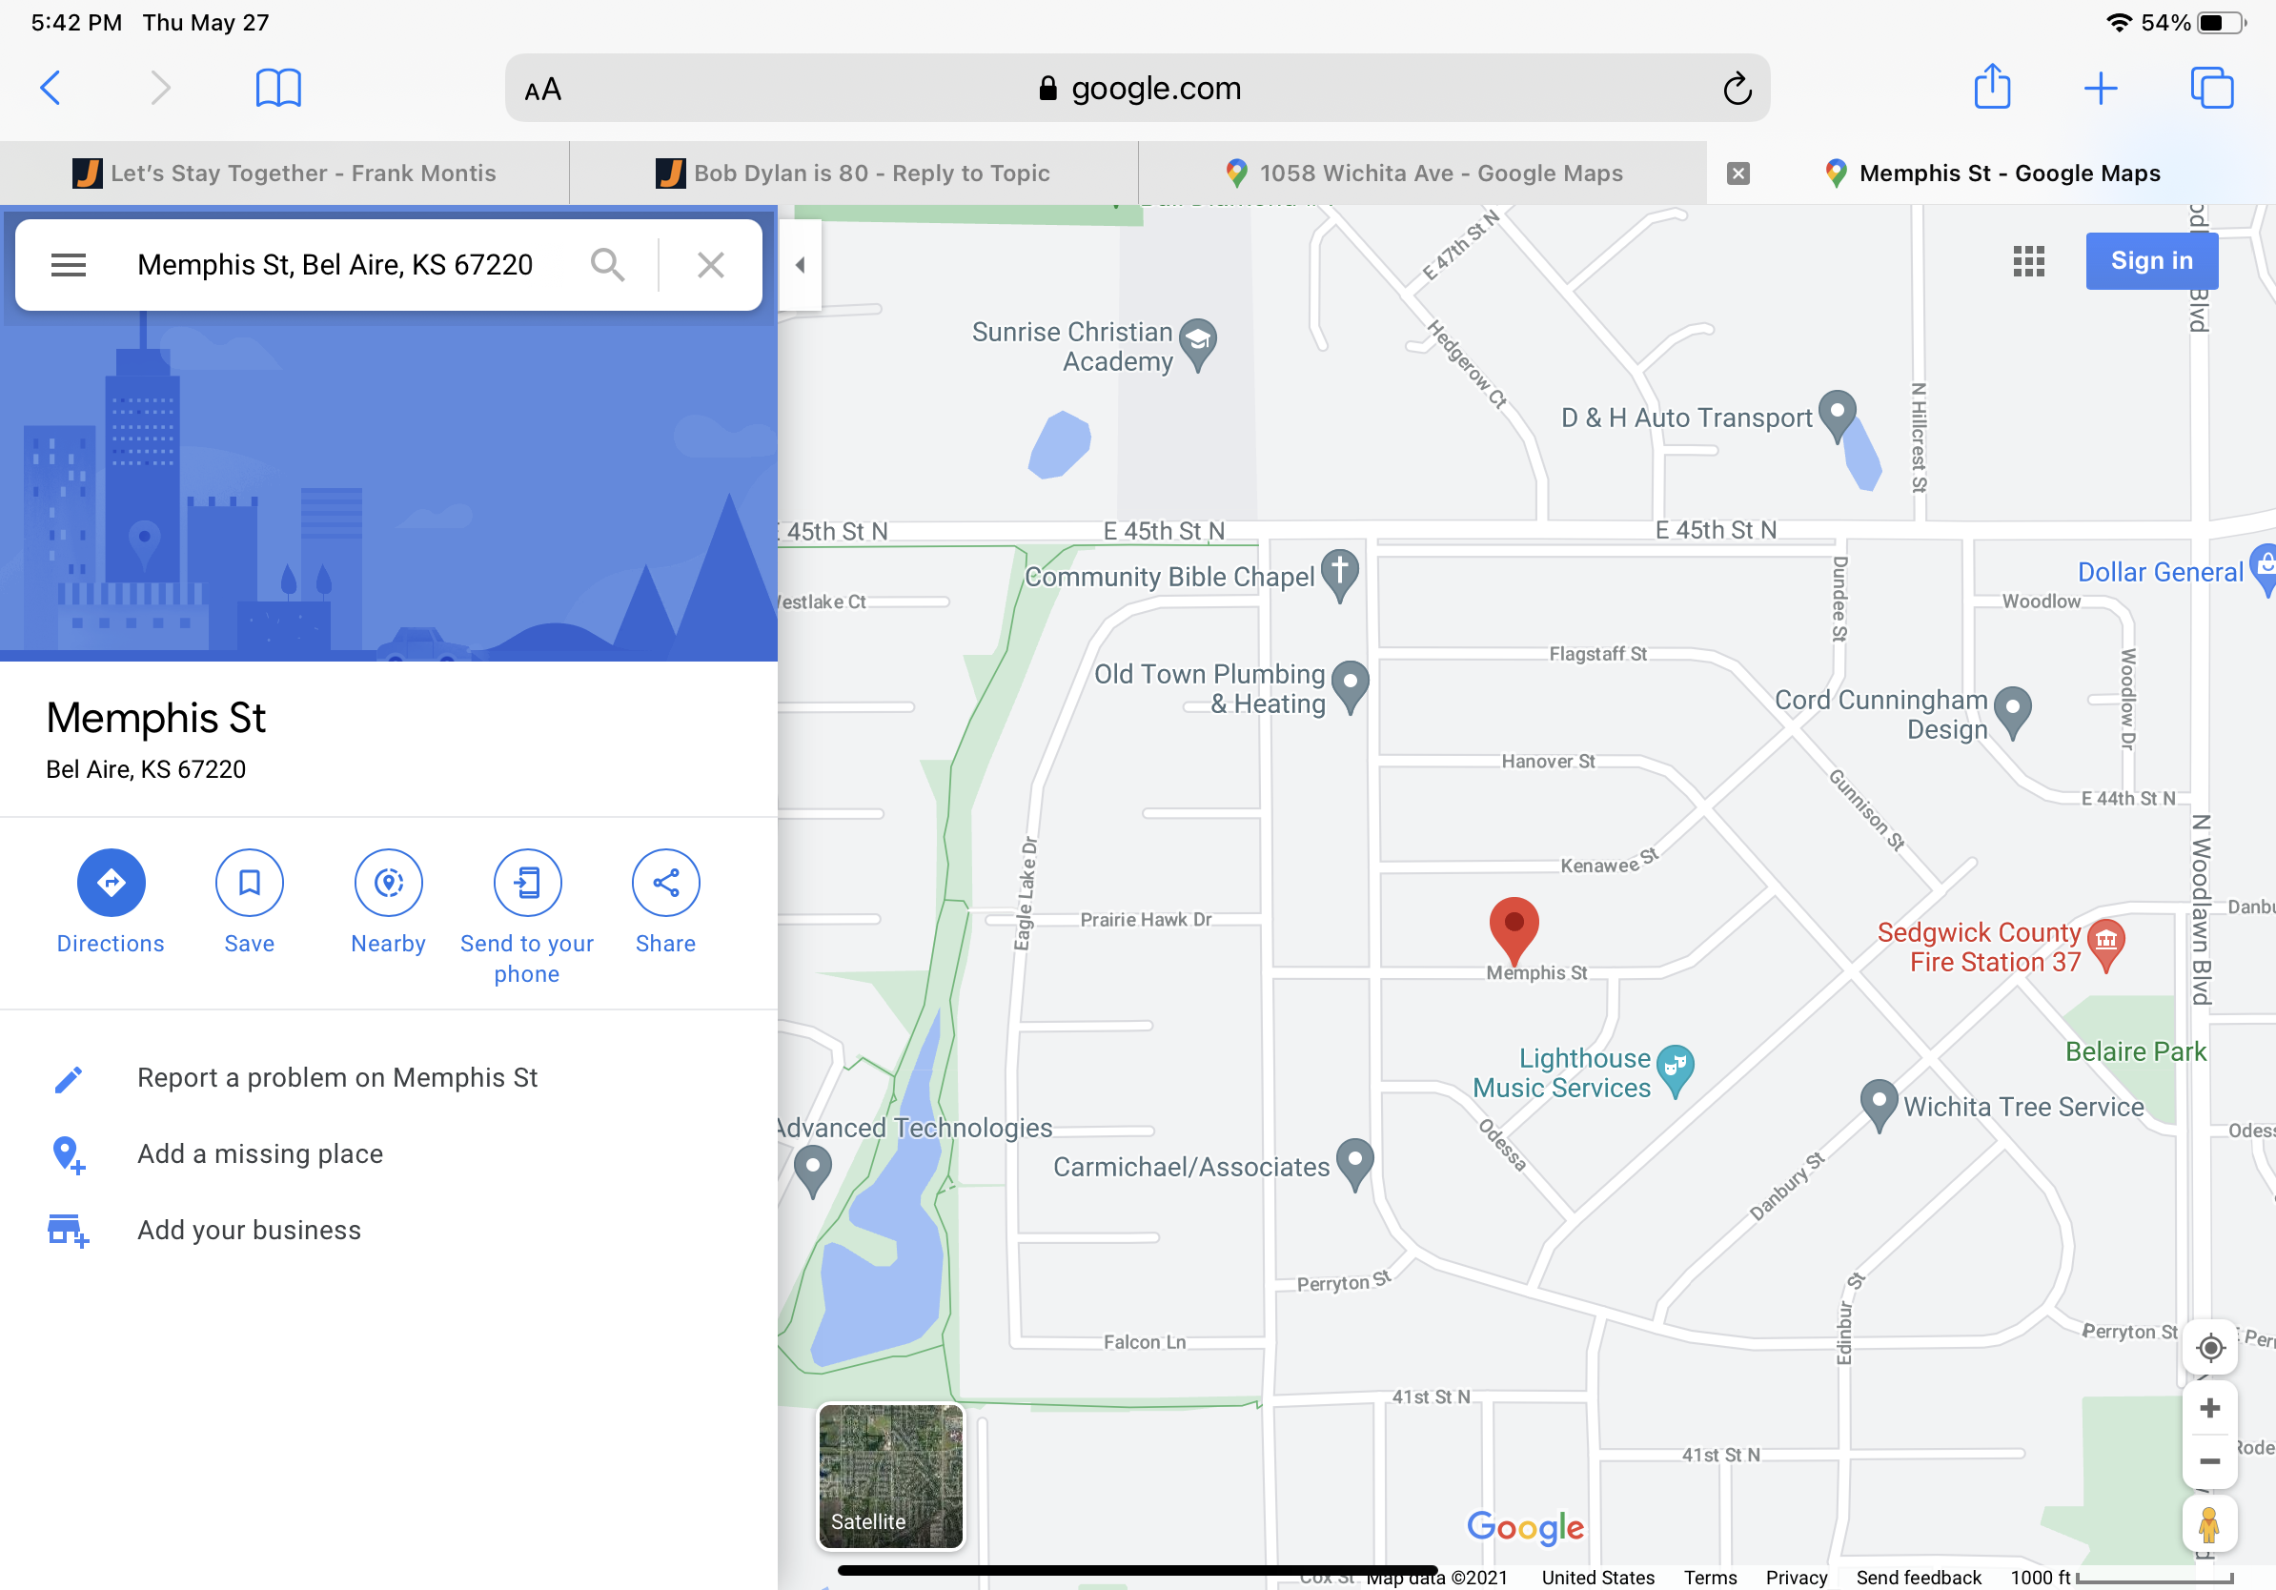2276x1590 pixels.
Task: Click the Sign in button
Action: click(2152, 260)
